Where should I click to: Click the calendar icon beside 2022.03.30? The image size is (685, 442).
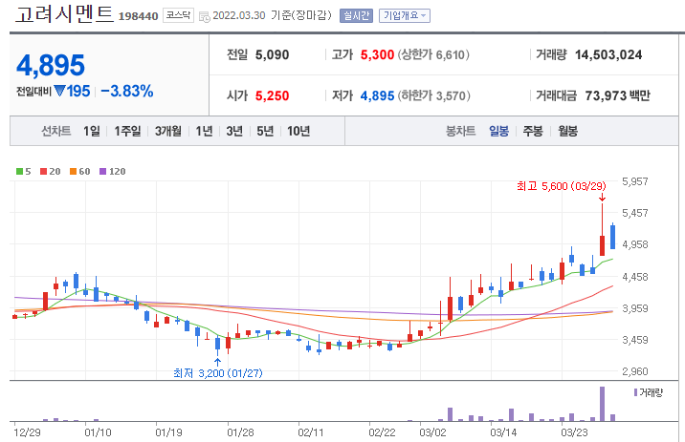coord(204,16)
